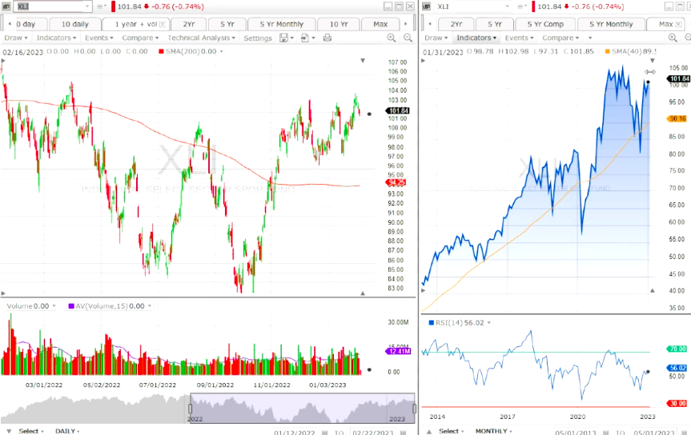Open the Indicators menu in right panel

476,38
